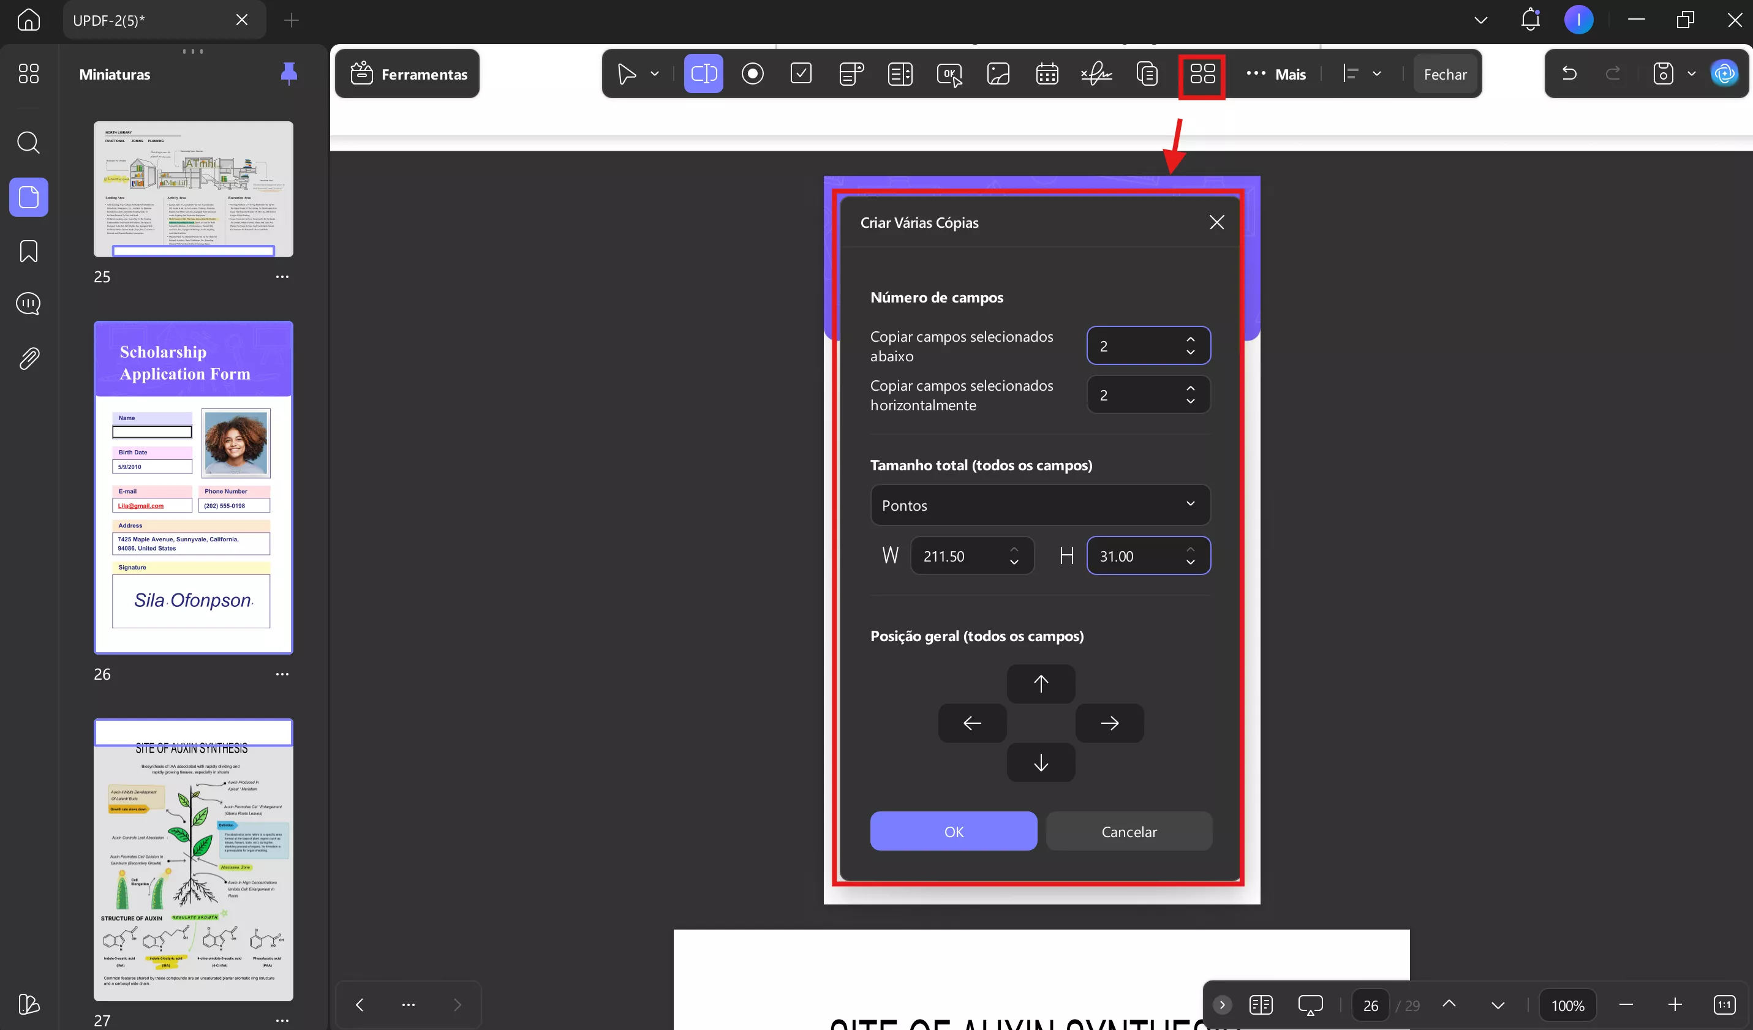Open the comments panel icon

[x=29, y=304]
